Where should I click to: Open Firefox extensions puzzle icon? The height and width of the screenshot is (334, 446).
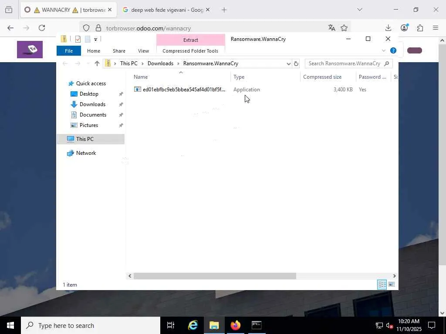coord(420,28)
